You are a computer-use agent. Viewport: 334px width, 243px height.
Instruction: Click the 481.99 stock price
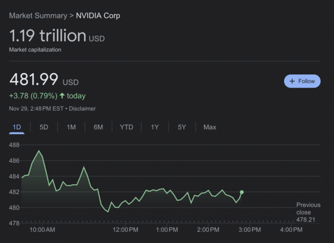click(x=34, y=79)
